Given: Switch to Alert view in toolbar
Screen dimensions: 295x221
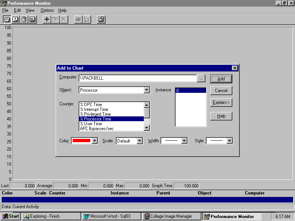Looking at the screenshot, I should pos(15,19).
